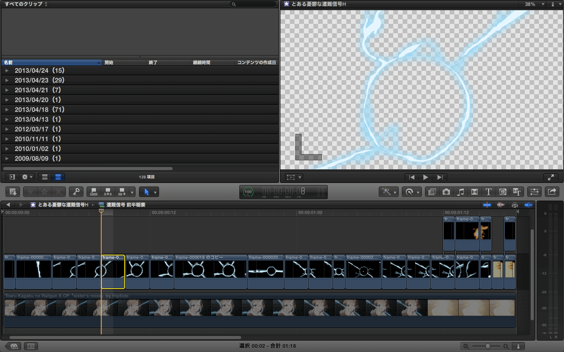Jump to the next edit in the viewer
The width and height of the screenshot is (564, 352).
point(440,177)
